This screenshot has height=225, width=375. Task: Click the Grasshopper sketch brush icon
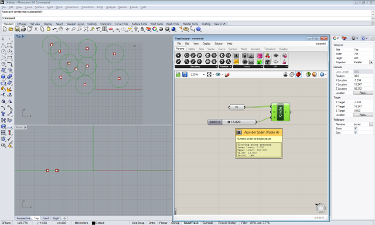(227, 74)
